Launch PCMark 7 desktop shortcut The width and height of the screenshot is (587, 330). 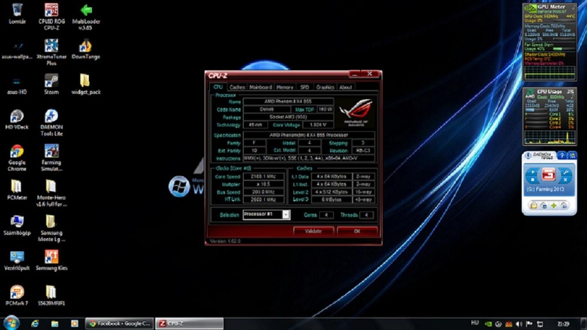[17, 296]
